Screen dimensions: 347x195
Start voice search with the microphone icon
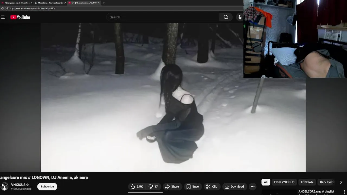[240, 17]
